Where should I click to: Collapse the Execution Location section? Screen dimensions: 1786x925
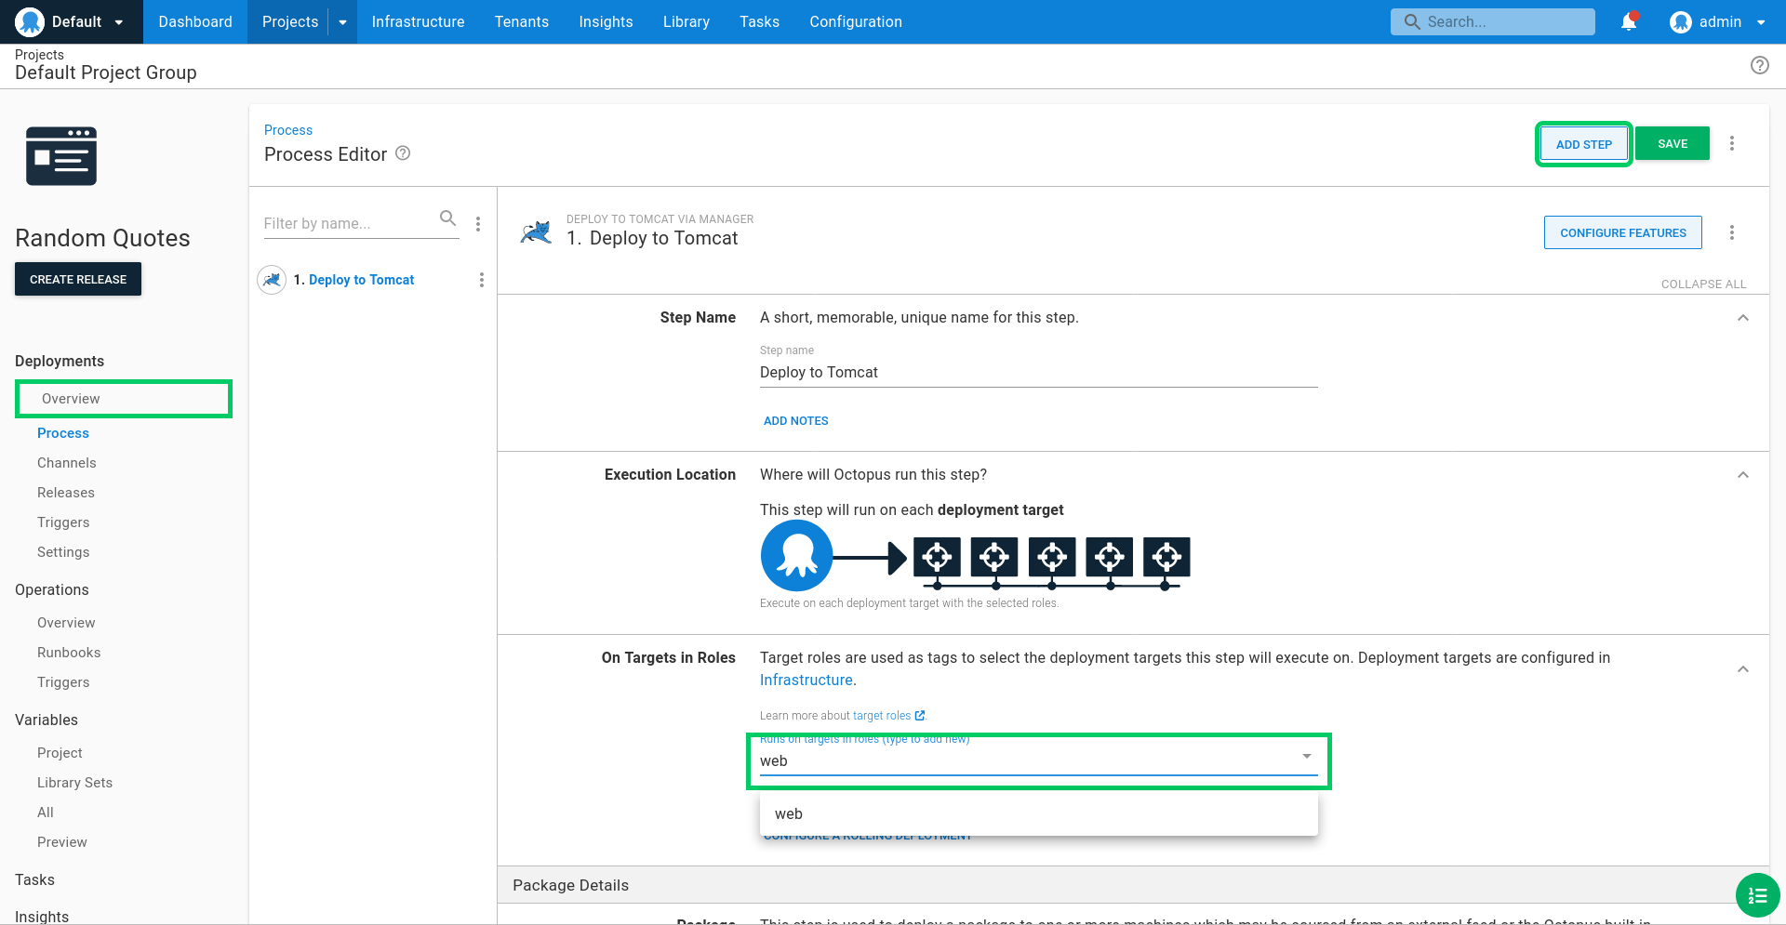[1743, 475]
